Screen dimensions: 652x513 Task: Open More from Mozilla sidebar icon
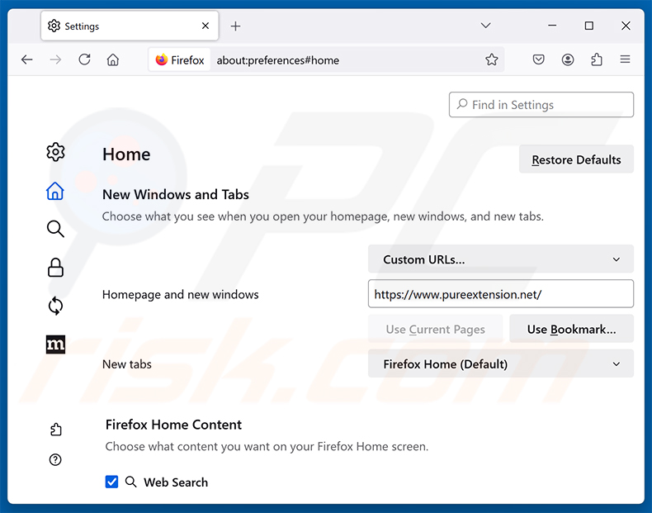55,344
